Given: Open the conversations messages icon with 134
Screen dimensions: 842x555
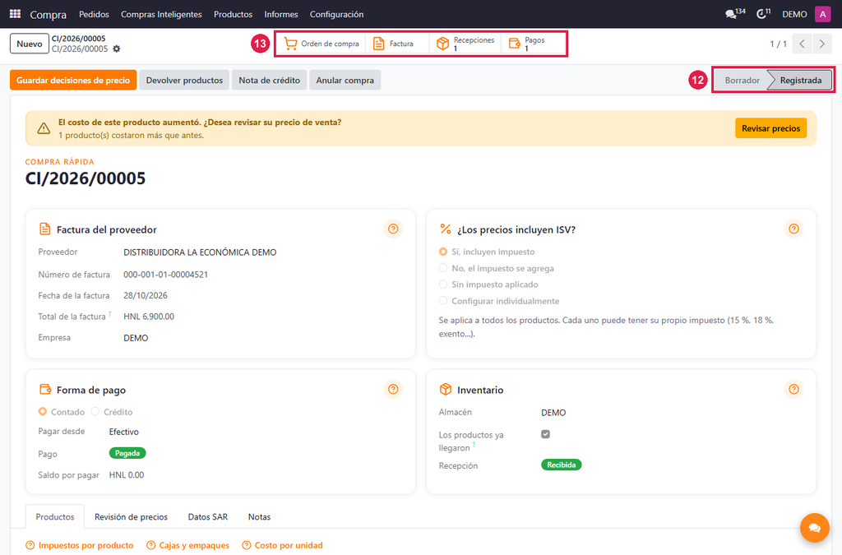Looking at the screenshot, I should tap(734, 14).
